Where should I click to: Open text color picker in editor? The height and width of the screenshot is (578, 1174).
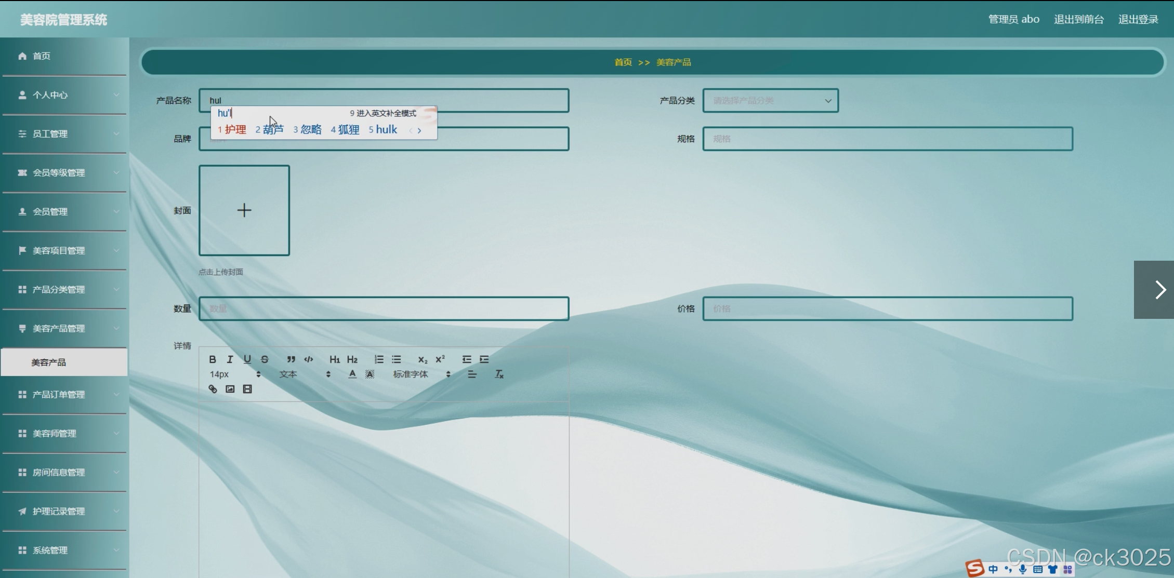pos(352,374)
